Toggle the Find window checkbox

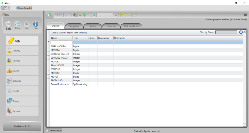tap(47, 130)
